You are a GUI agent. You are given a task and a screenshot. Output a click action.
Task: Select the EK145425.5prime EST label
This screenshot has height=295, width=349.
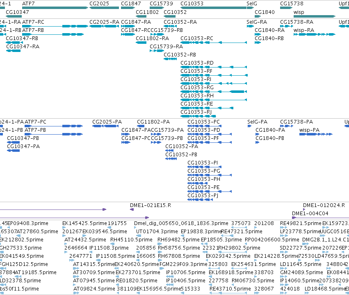84,223
